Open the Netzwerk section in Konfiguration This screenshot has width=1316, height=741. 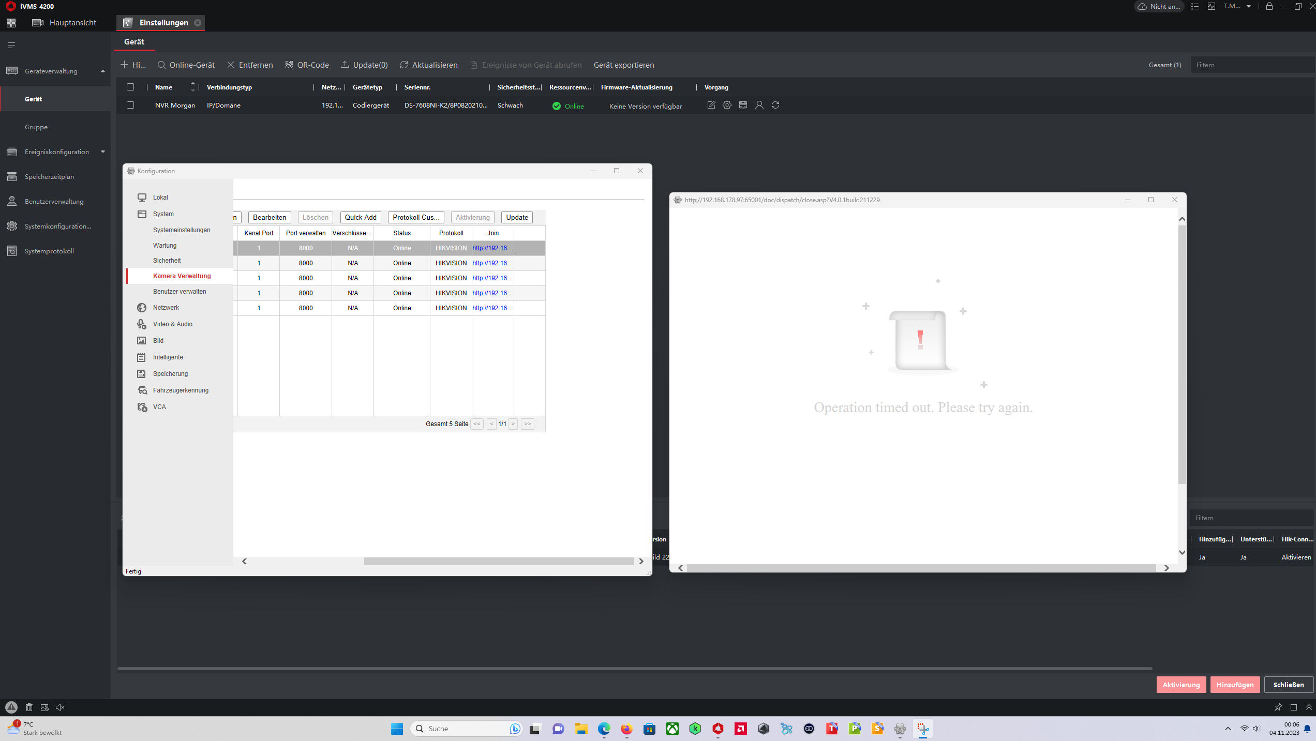166,307
